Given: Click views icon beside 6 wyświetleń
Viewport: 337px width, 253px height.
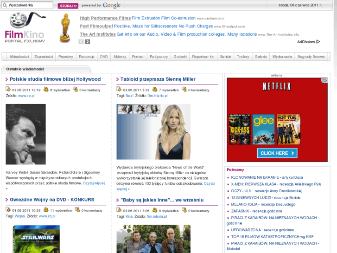Looking at the screenshot, I should click(x=46, y=89).
